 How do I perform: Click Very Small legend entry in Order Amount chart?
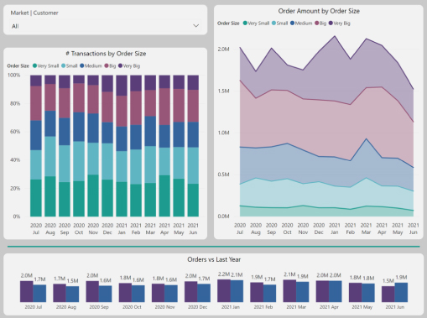coord(256,23)
